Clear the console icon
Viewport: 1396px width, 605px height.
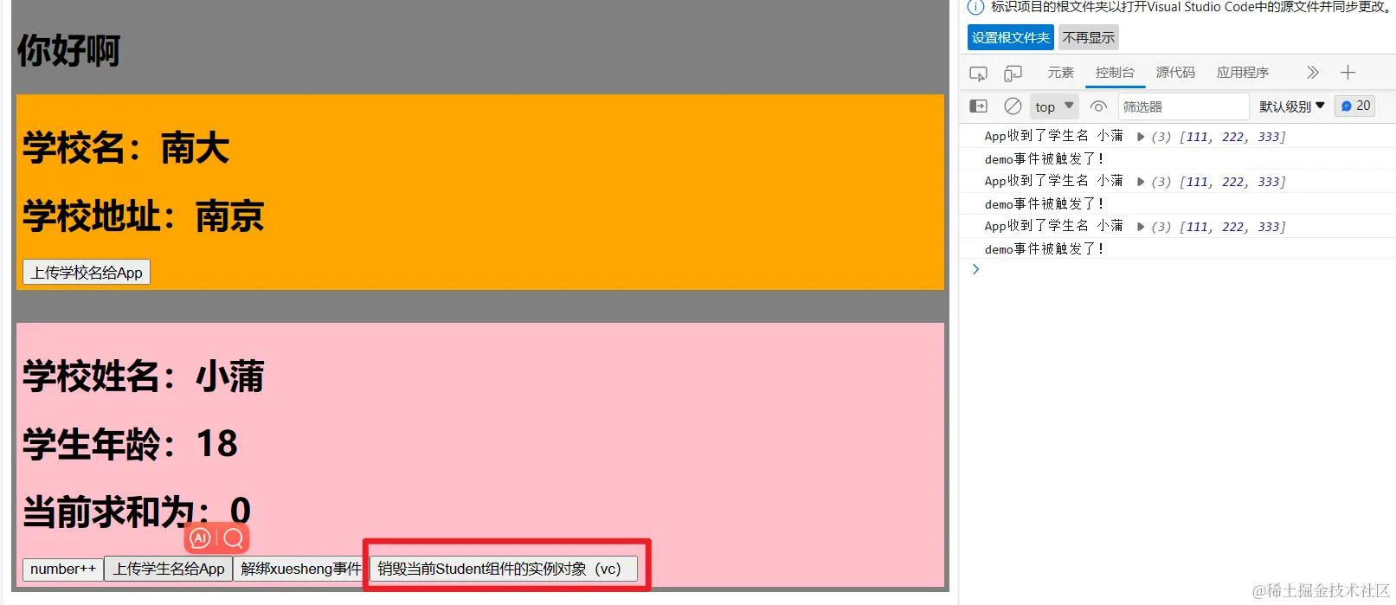pos(1013,106)
